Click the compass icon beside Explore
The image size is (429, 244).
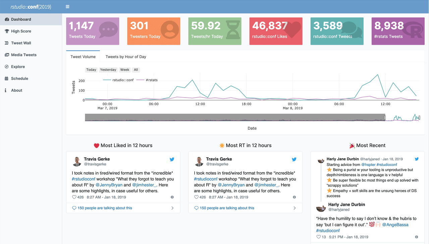click(7, 67)
